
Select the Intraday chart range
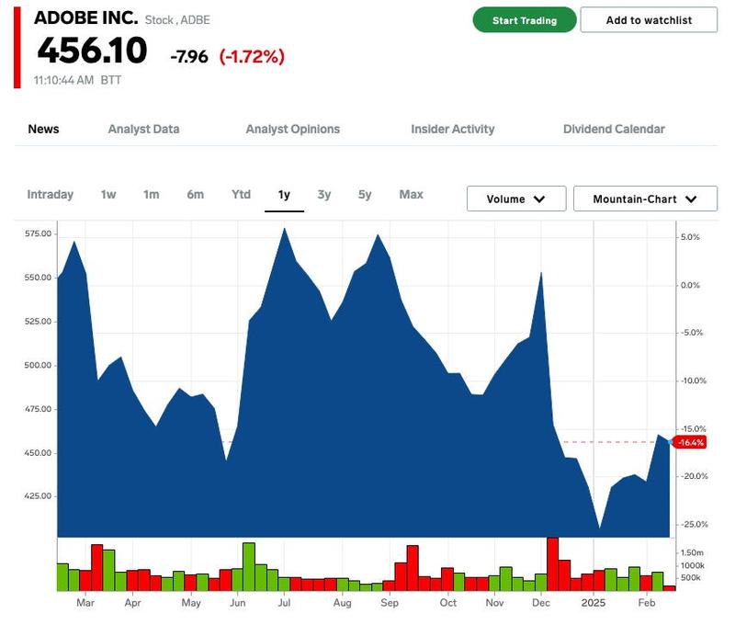tap(51, 195)
